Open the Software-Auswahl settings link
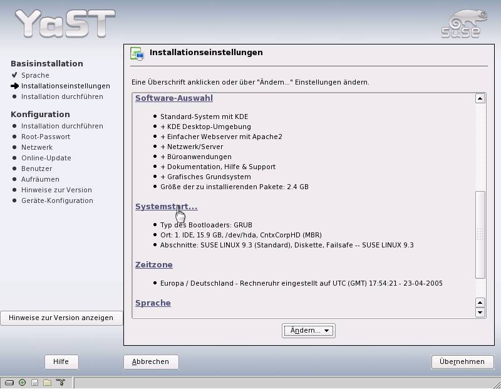 point(174,98)
